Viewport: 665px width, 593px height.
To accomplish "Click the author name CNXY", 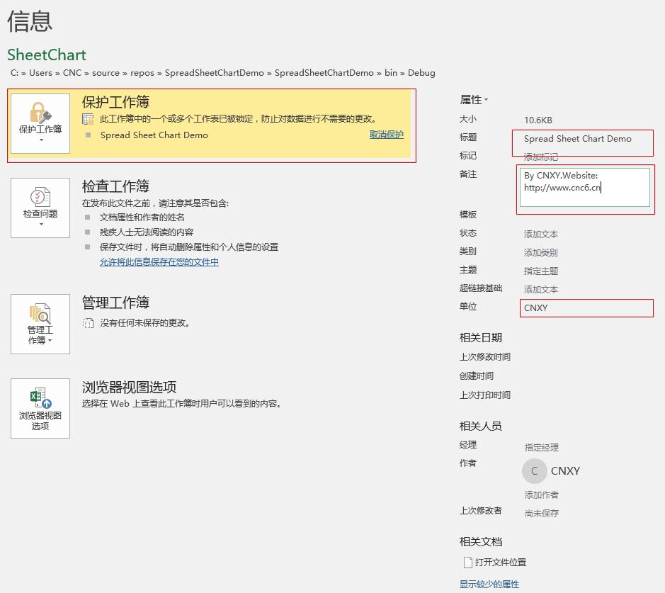I will 565,471.
